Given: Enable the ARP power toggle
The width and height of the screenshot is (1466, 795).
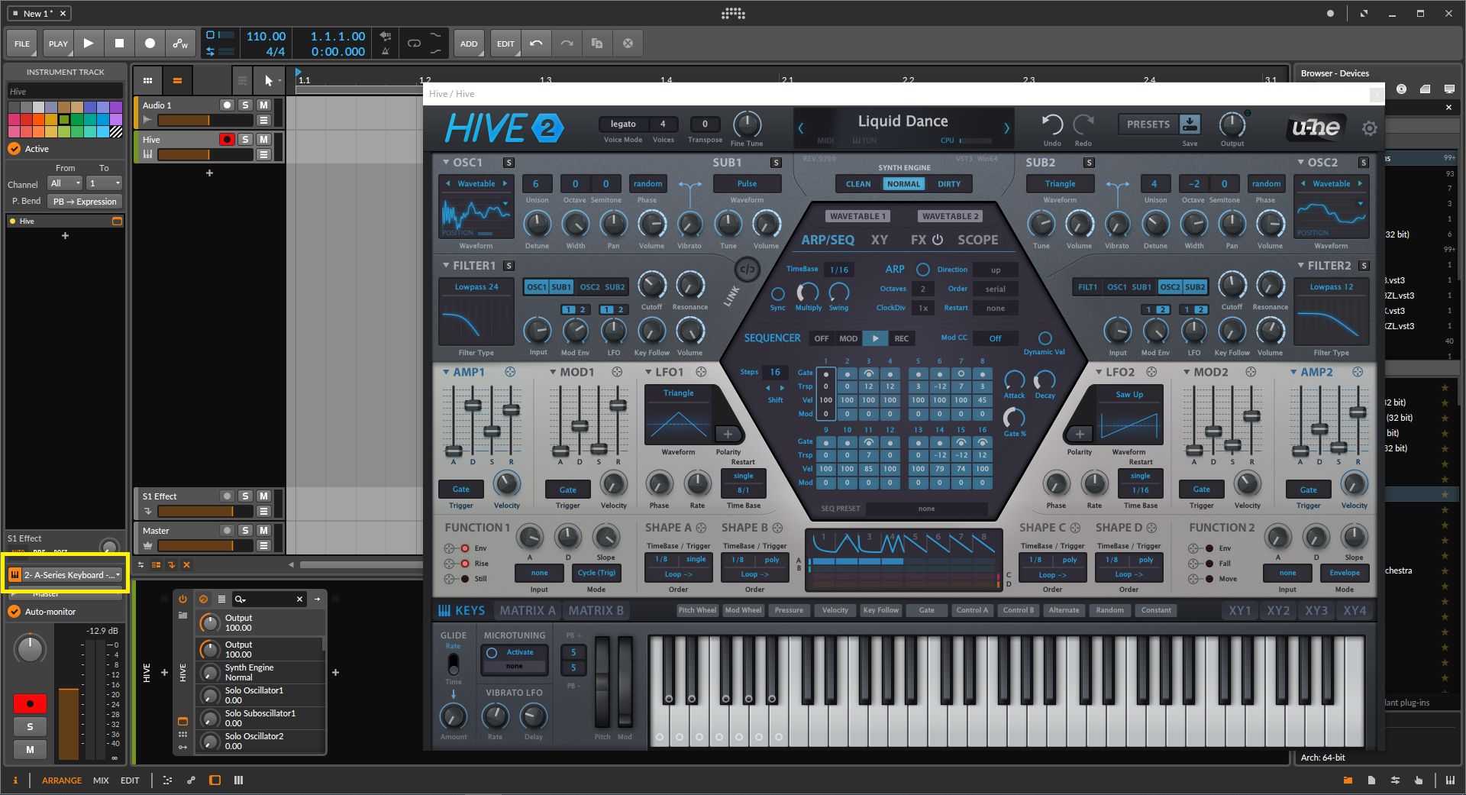Looking at the screenshot, I should pyautogui.click(x=923, y=270).
